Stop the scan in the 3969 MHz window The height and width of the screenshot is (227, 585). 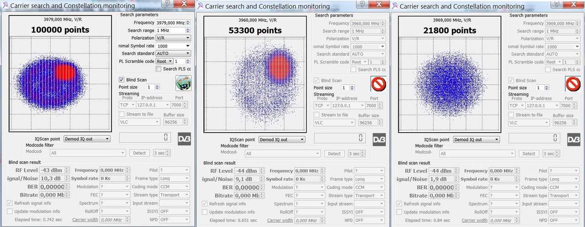coord(573,84)
